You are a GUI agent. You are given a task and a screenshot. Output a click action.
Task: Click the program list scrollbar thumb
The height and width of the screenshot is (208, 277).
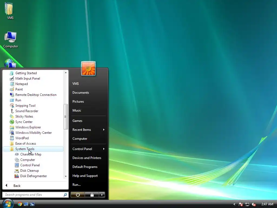point(65,117)
